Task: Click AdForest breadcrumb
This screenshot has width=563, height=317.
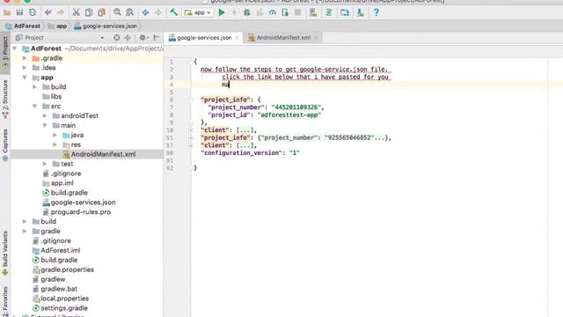Action: point(23,26)
